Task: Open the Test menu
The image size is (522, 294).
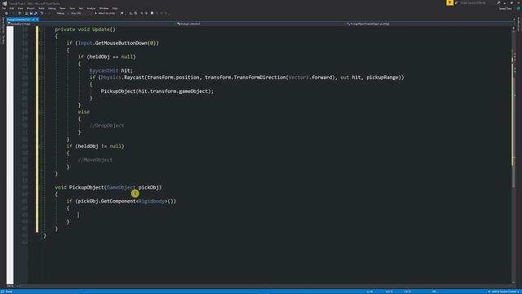Action: 81,8
